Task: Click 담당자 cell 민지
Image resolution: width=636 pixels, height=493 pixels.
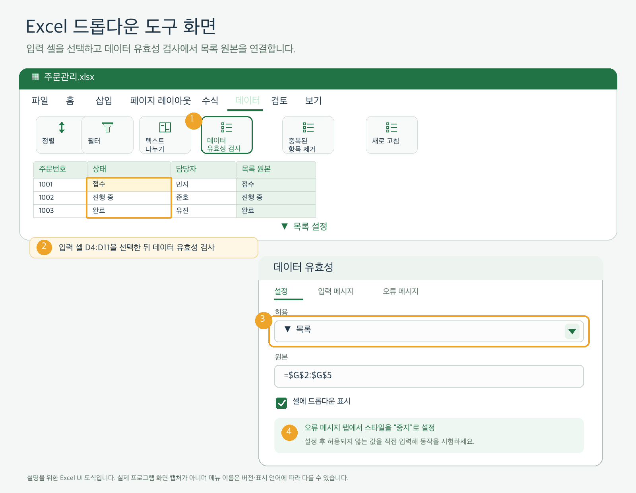Action: pos(204,184)
